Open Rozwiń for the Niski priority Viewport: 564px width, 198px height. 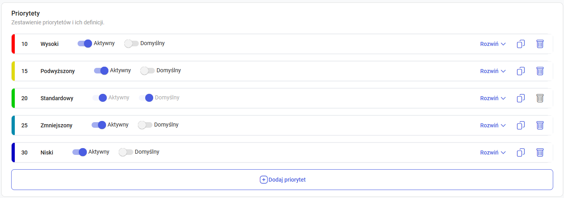point(493,152)
